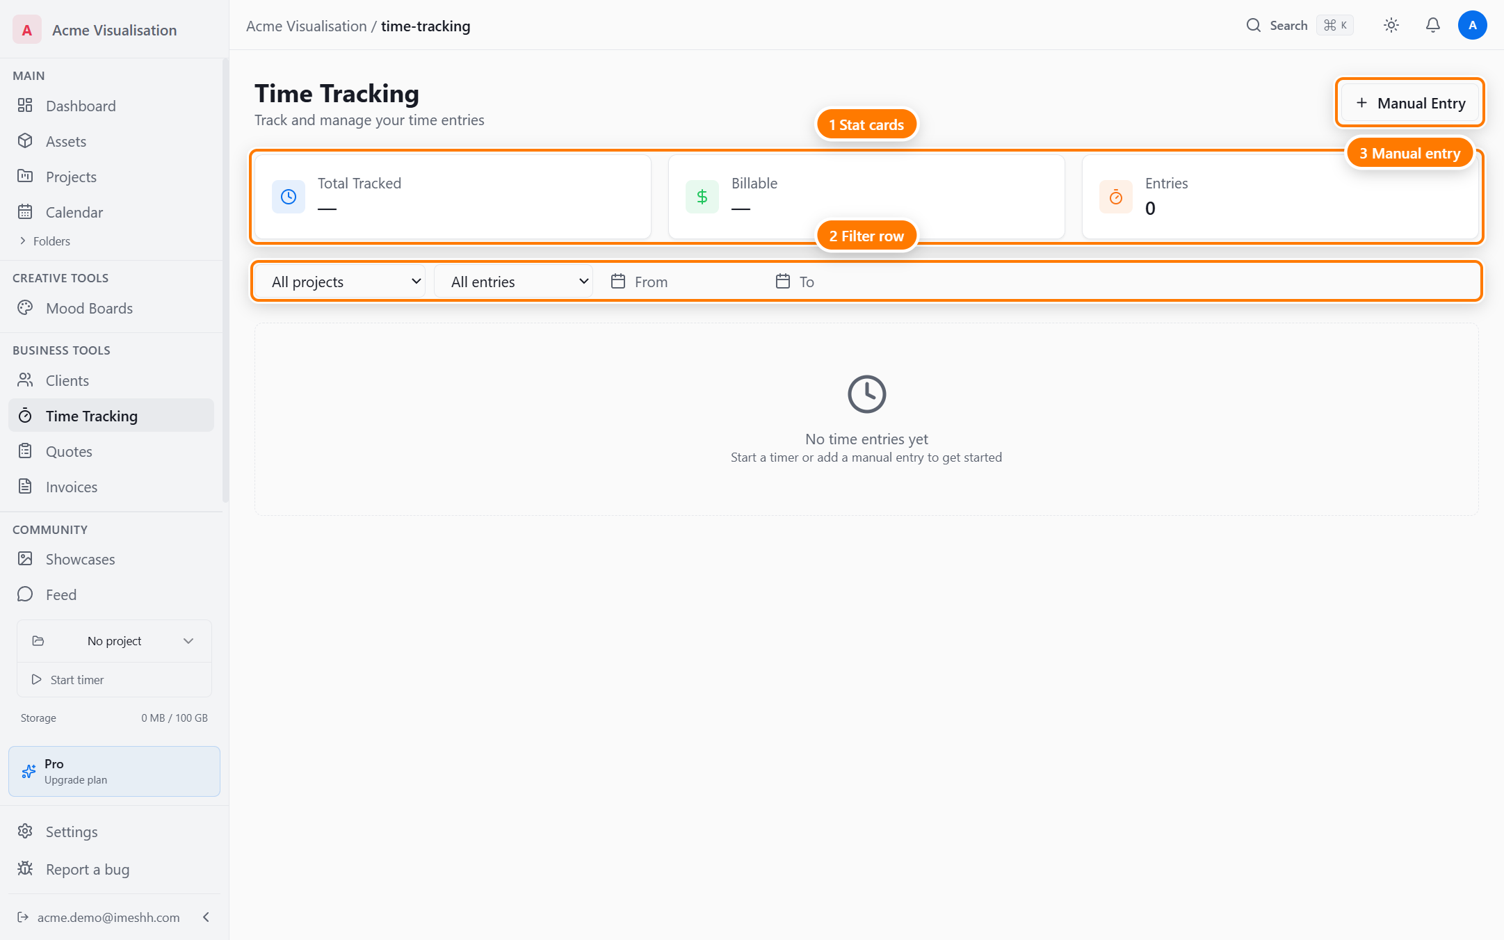Click the Pro plan sparkle icon

(x=29, y=771)
